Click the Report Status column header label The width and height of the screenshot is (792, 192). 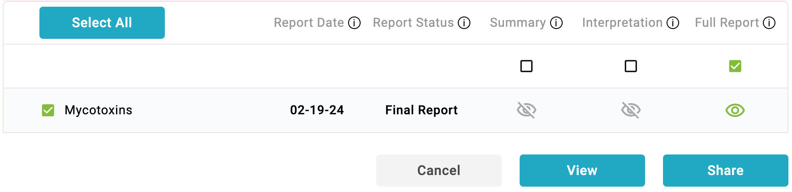(413, 23)
